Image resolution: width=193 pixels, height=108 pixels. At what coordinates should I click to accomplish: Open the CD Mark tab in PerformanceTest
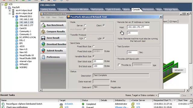pos(173,22)
